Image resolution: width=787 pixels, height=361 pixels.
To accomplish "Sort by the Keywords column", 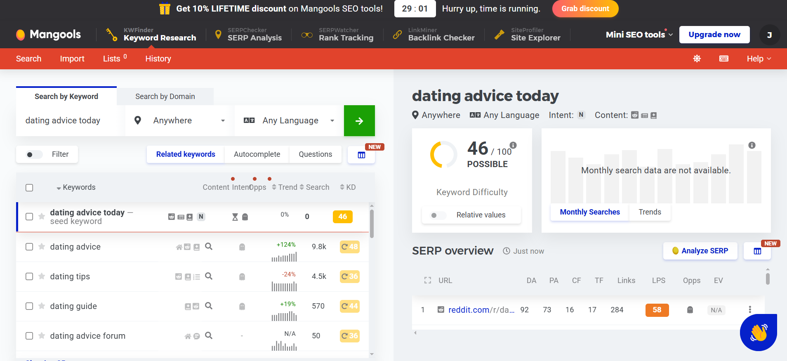I will (x=76, y=187).
